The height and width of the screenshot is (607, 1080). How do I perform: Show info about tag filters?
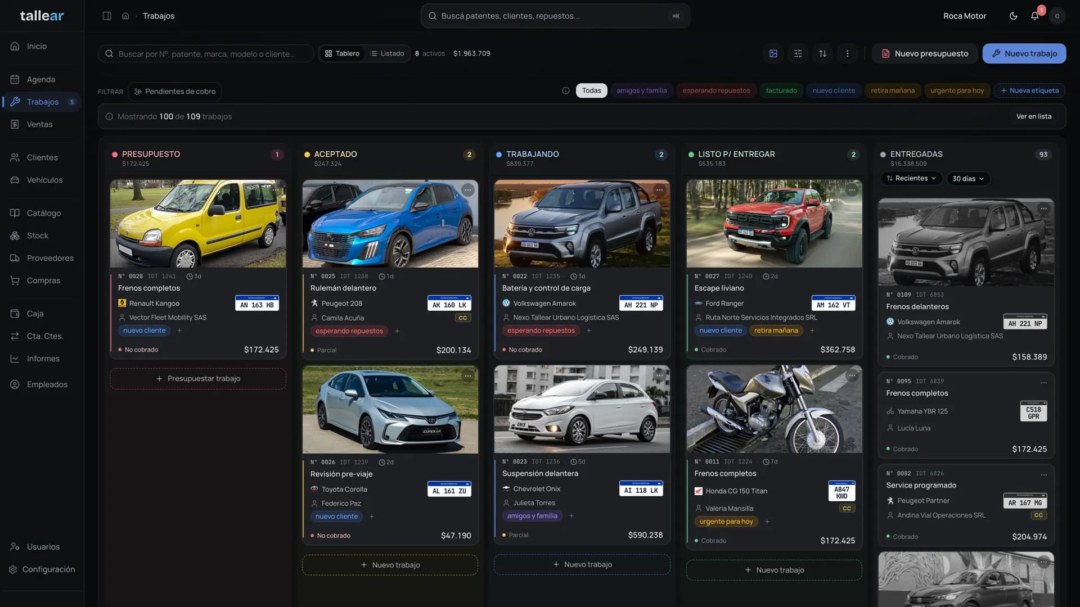click(x=565, y=90)
